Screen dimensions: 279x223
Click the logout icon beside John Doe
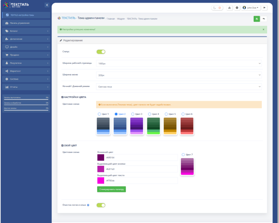click(264, 7)
